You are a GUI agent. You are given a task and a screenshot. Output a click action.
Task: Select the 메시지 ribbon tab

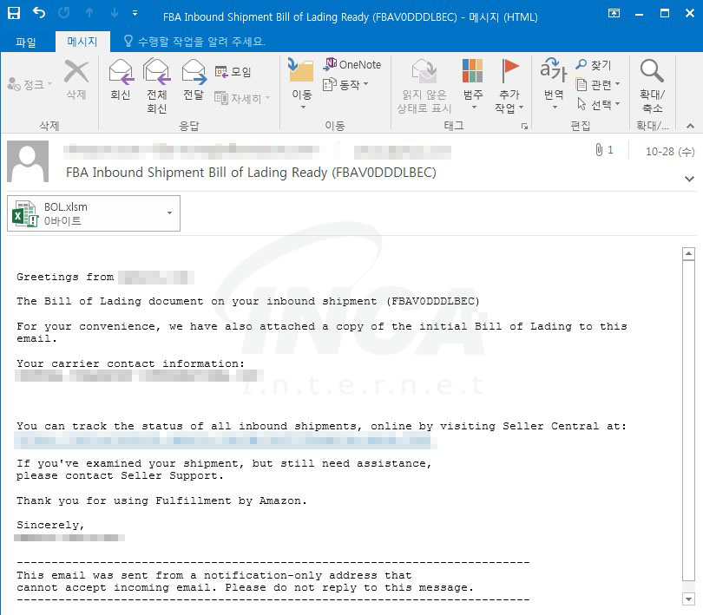[82, 42]
